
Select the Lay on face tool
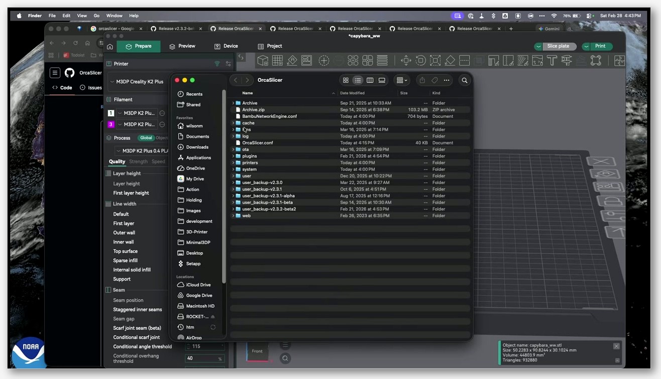(450, 61)
